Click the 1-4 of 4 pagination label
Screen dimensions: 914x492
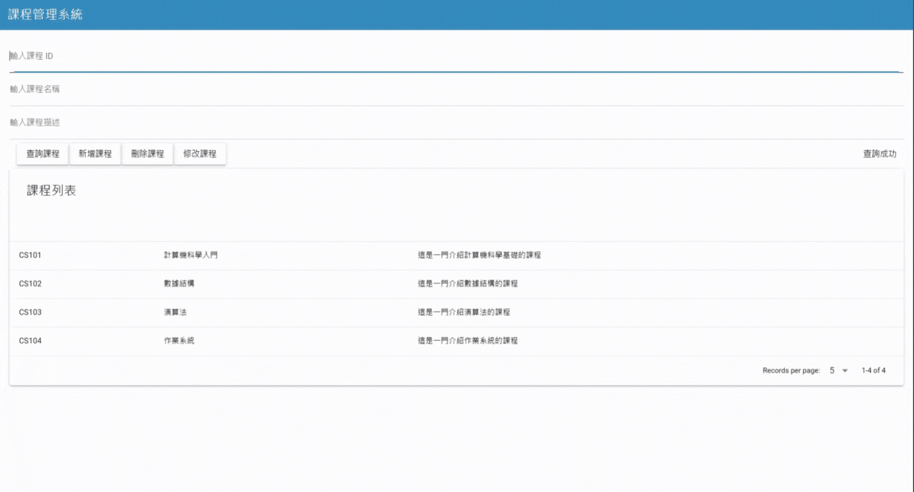pyautogui.click(x=873, y=371)
